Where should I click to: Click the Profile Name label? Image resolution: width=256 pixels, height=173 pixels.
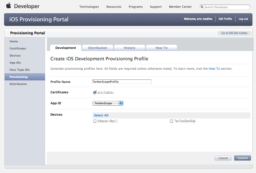(x=60, y=82)
